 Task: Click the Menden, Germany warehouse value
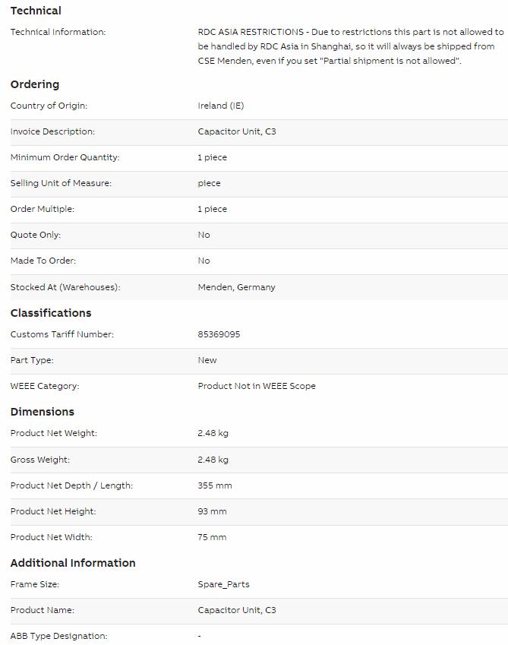(x=236, y=287)
